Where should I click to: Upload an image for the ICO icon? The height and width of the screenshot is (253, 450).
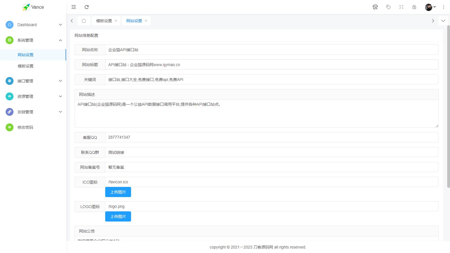point(118,192)
